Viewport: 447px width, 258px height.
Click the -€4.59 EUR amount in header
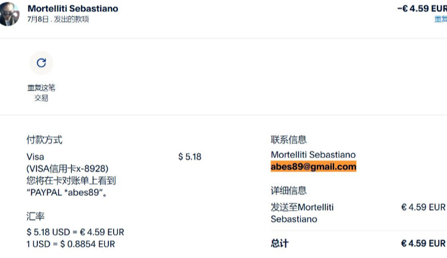pyautogui.click(x=421, y=8)
